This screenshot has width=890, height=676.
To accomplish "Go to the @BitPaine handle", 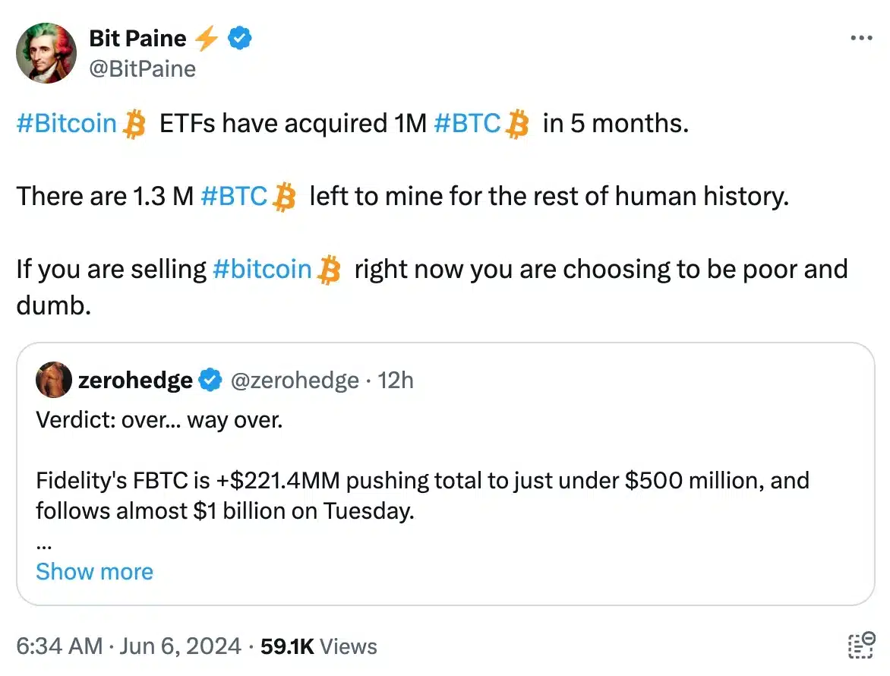I will (x=143, y=69).
